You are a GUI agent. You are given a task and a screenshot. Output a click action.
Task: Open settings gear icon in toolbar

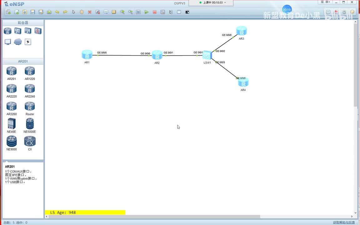pyautogui.click(x=344, y=12)
